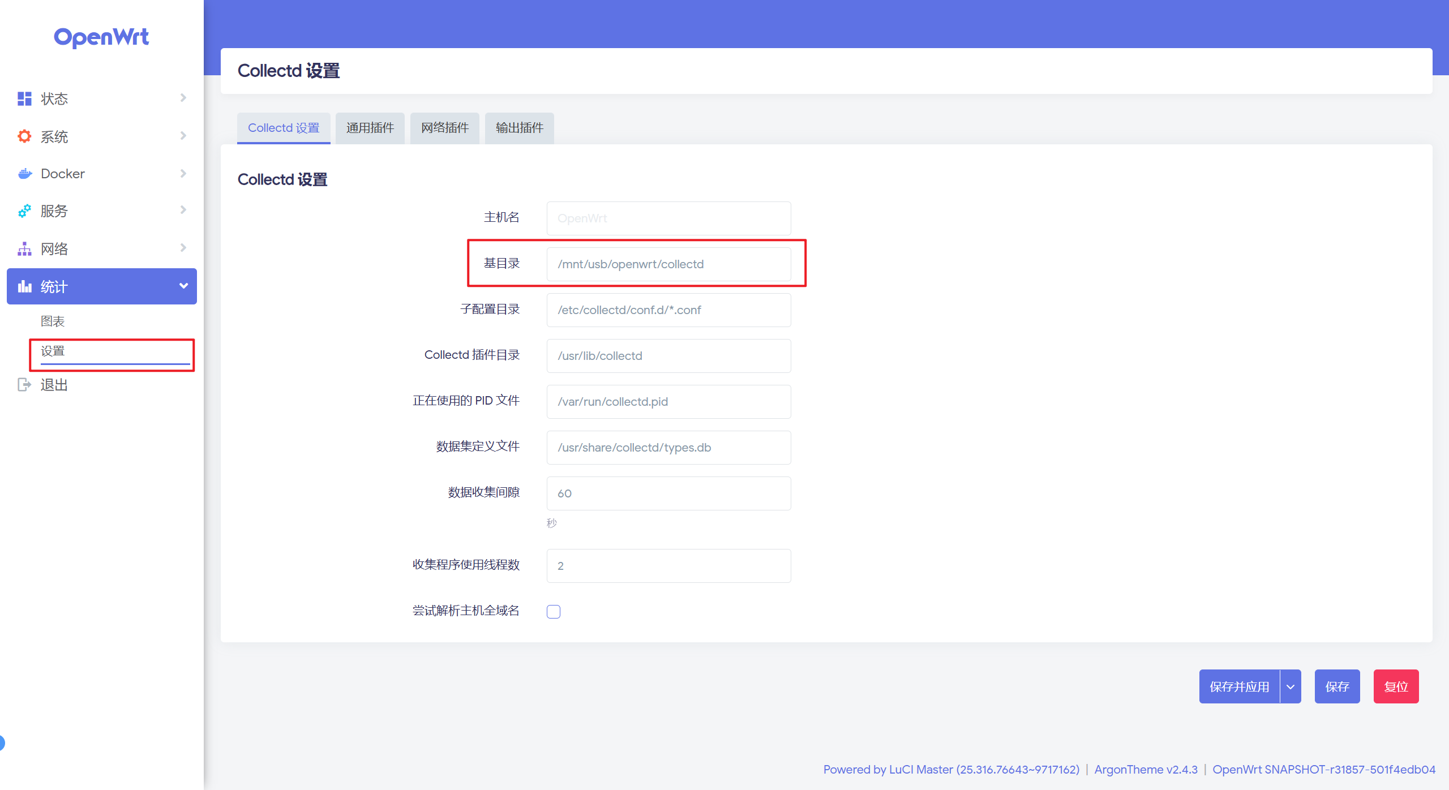Viewport: 1449px width, 790px height.
Task: Click the orange system gear icon
Action: pyautogui.click(x=24, y=136)
